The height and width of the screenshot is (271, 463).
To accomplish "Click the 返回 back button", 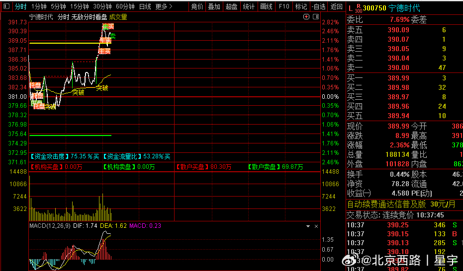I will 336,6.
